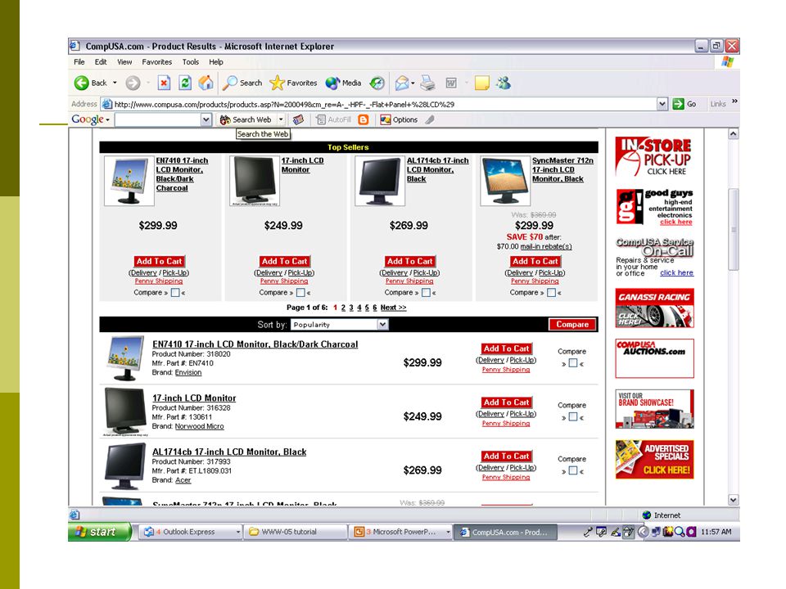The height and width of the screenshot is (589, 786).
Task: Open the Edit menu
Action: (x=101, y=62)
